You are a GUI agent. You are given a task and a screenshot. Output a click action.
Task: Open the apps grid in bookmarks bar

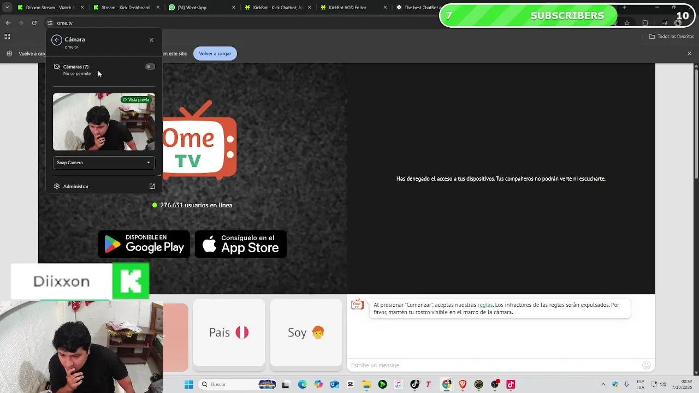click(x=7, y=37)
